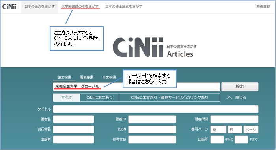Open 日本の博士論文をさがす menu item

[x=124, y=7]
